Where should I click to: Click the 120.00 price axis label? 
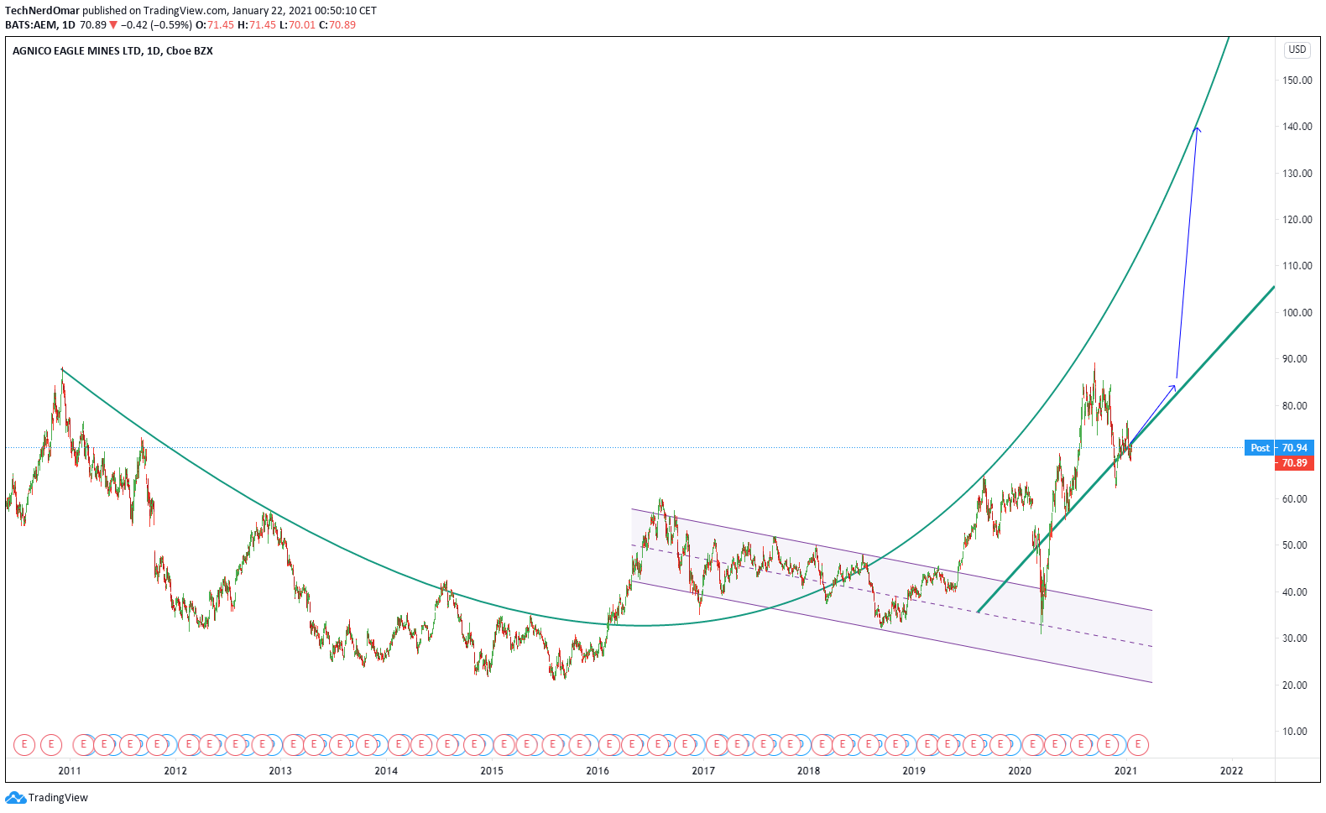click(1297, 220)
